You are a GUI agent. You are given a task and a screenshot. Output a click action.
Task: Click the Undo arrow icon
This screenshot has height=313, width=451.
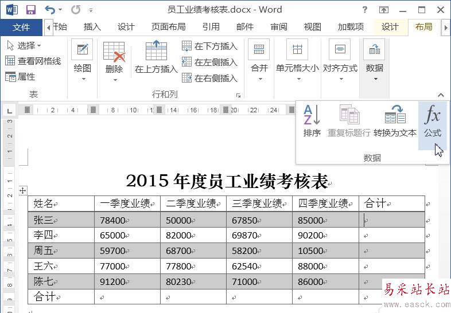point(50,10)
